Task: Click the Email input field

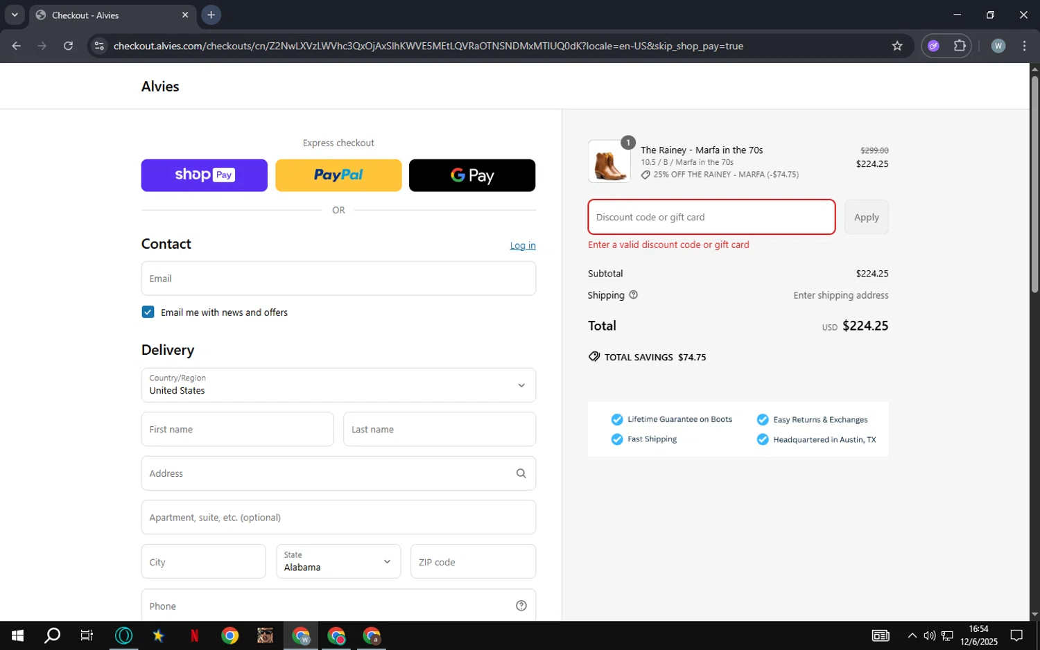Action: (338, 279)
